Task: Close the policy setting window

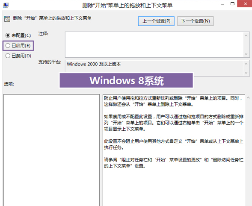Action: (x=245, y=4)
